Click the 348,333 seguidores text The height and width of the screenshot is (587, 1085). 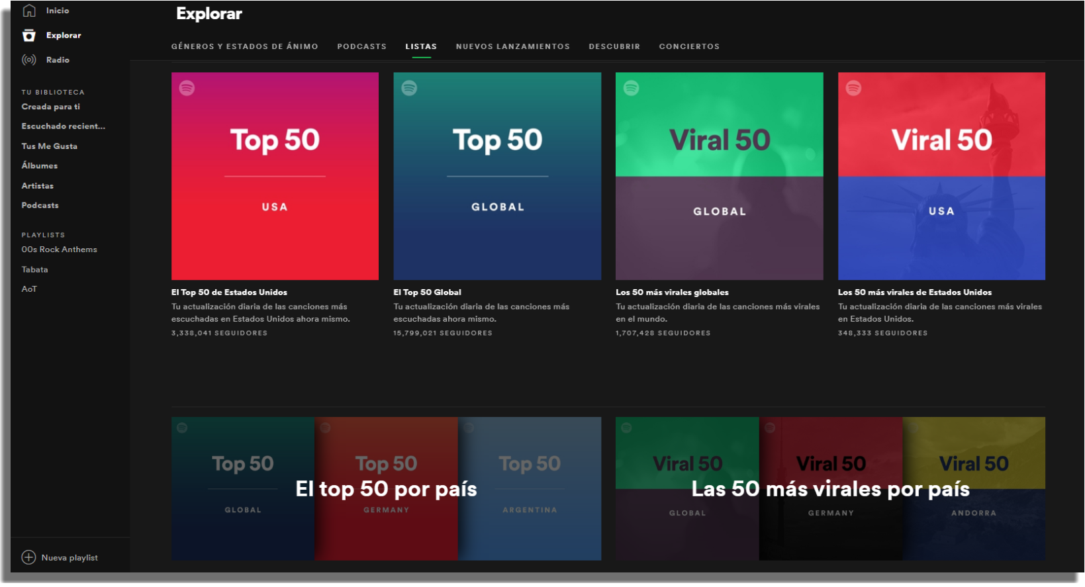(883, 333)
